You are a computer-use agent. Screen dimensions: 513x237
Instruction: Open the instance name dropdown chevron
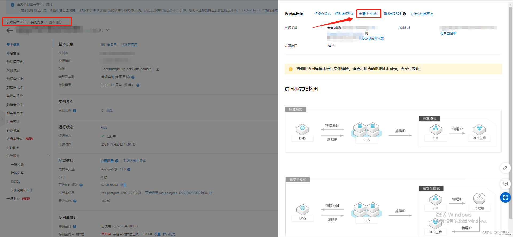[x=108, y=30]
